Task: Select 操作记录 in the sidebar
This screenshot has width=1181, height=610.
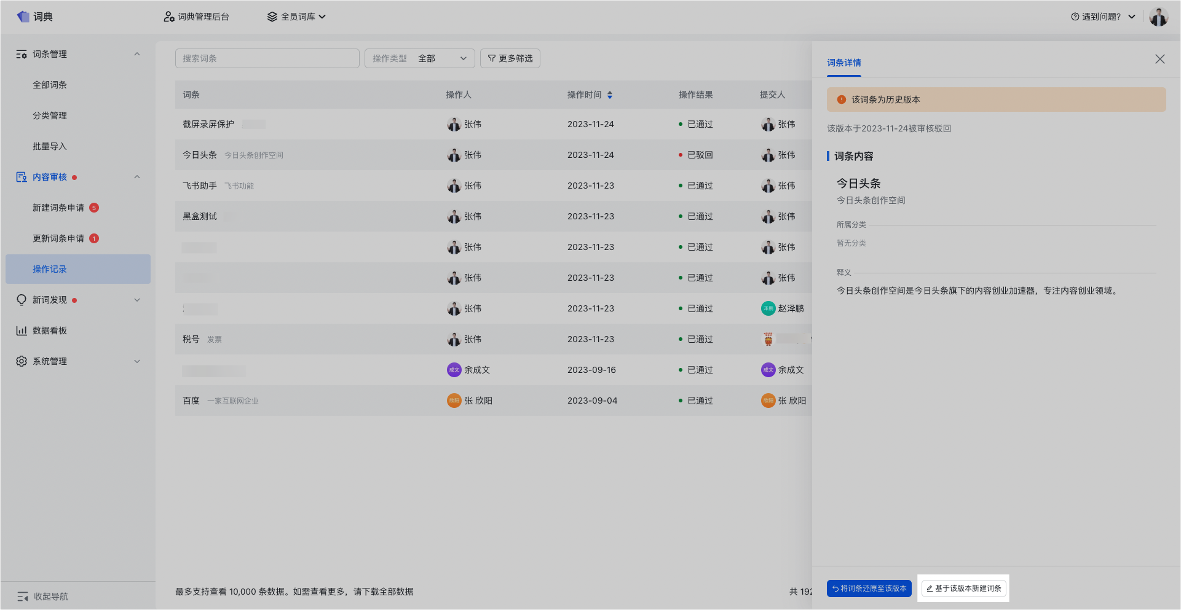Action: pos(78,269)
